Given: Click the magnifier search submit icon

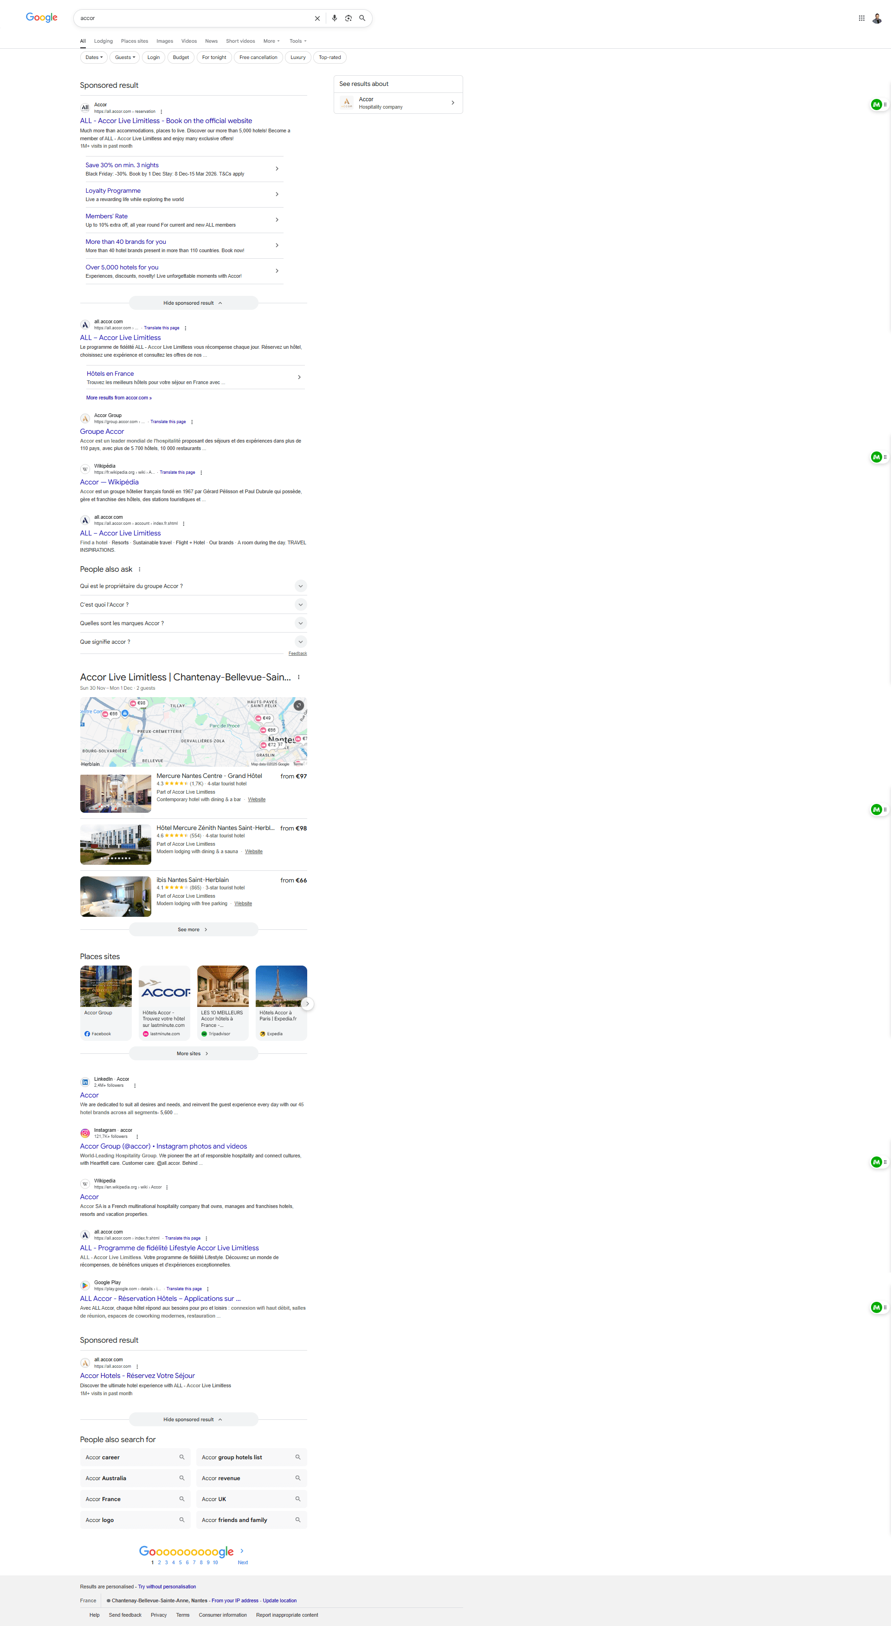Looking at the screenshot, I should (362, 18).
